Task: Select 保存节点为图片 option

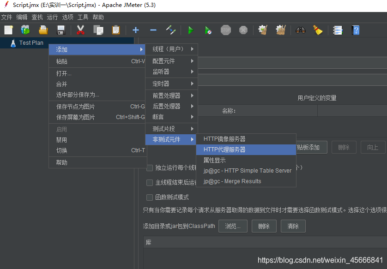Action: click(97, 107)
